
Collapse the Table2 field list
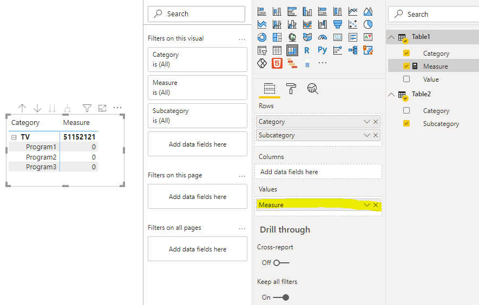391,95
